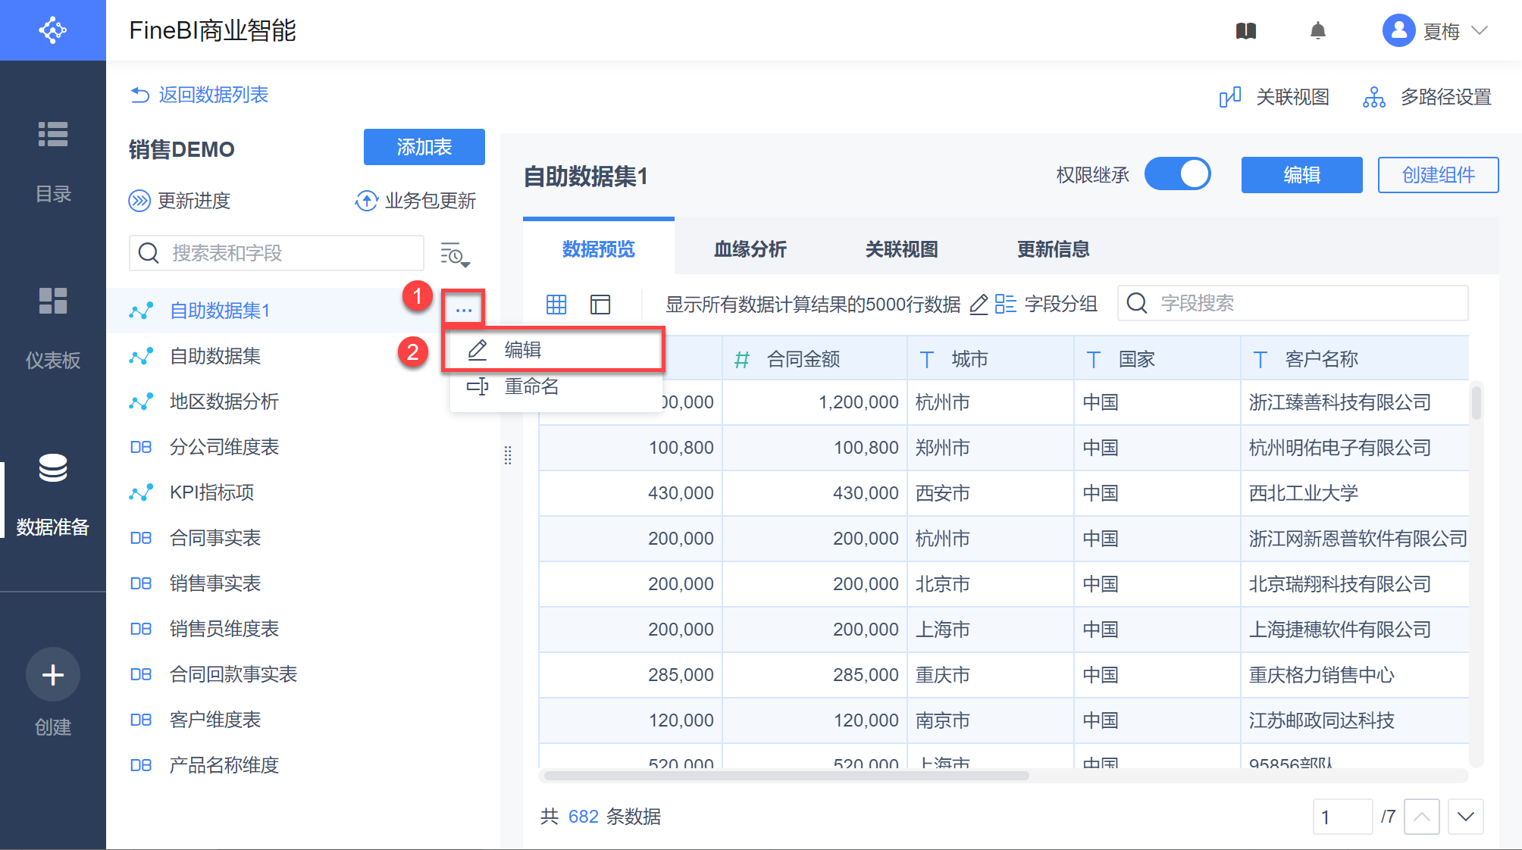The width and height of the screenshot is (1522, 850).
Task: Click the 添加表 button
Action: [424, 147]
